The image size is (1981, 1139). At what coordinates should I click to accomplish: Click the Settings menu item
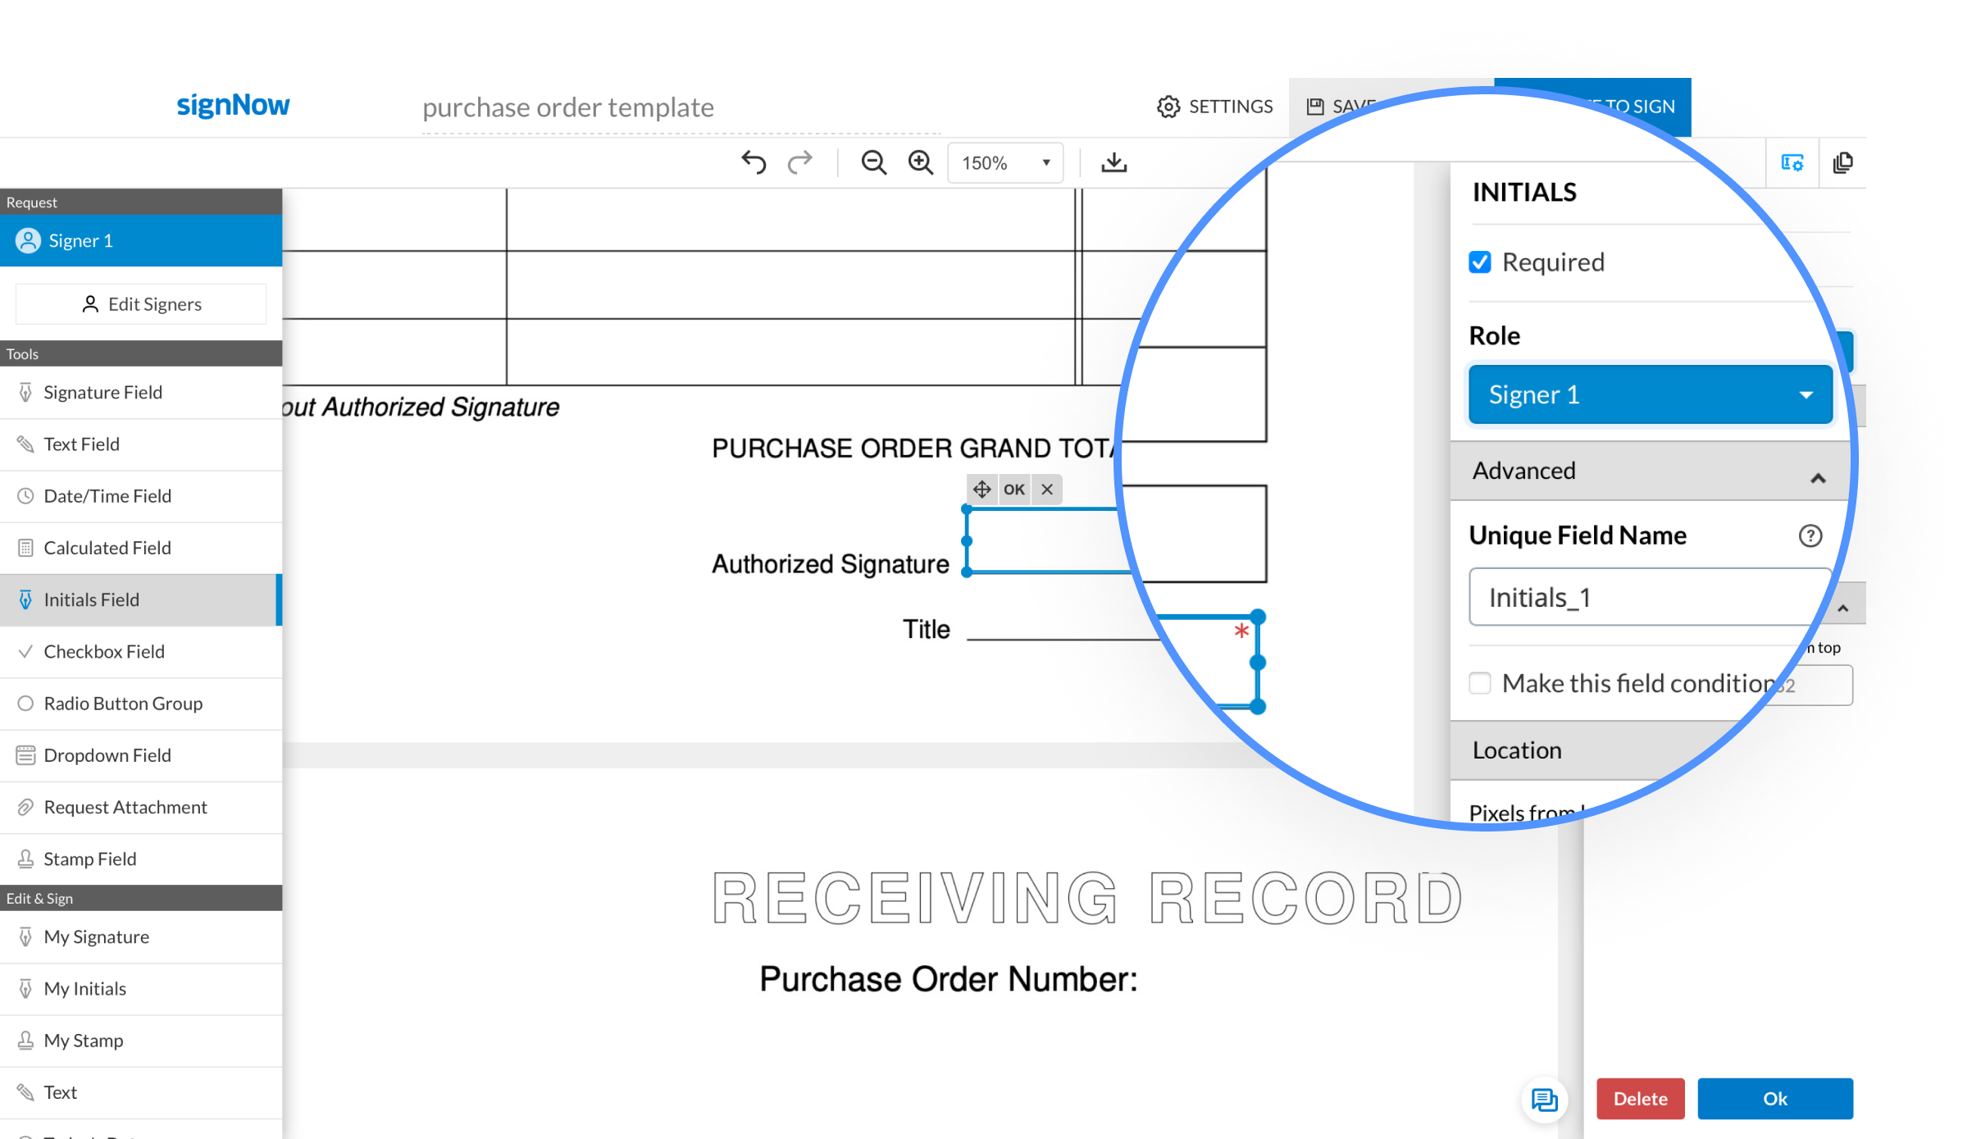coord(1215,106)
